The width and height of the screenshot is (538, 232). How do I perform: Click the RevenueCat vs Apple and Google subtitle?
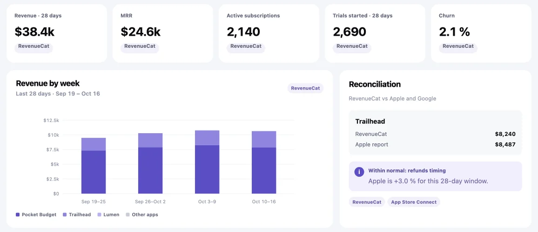[392, 98]
